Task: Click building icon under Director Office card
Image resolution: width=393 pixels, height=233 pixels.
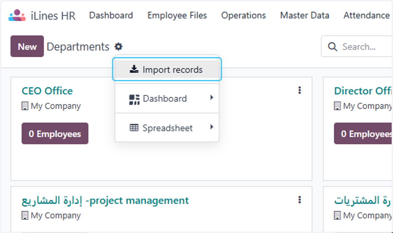Action: (x=337, y=106)
